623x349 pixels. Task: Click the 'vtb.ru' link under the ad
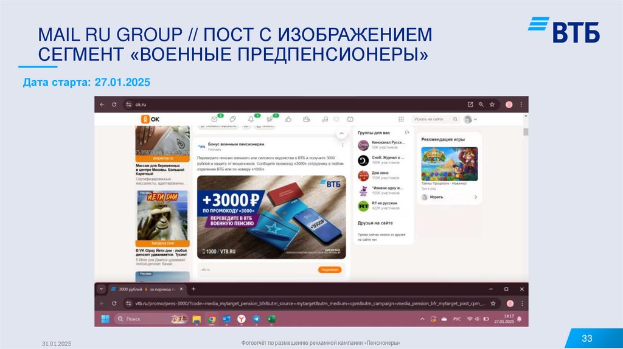pos(206,269)
